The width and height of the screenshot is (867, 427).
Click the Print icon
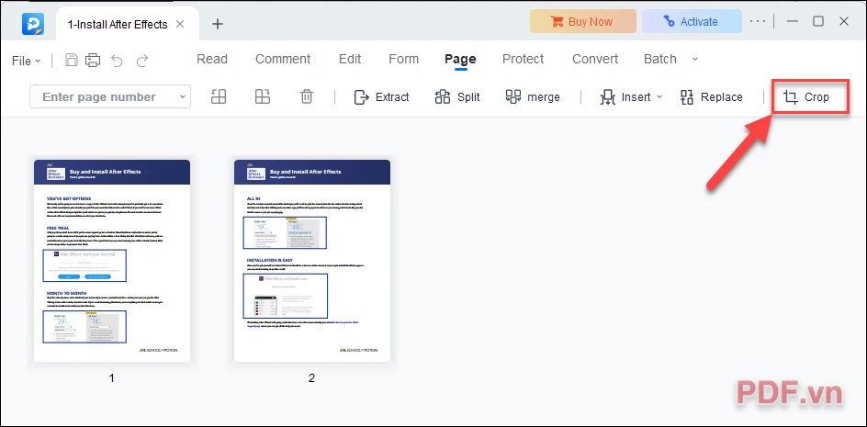(93, 61)
